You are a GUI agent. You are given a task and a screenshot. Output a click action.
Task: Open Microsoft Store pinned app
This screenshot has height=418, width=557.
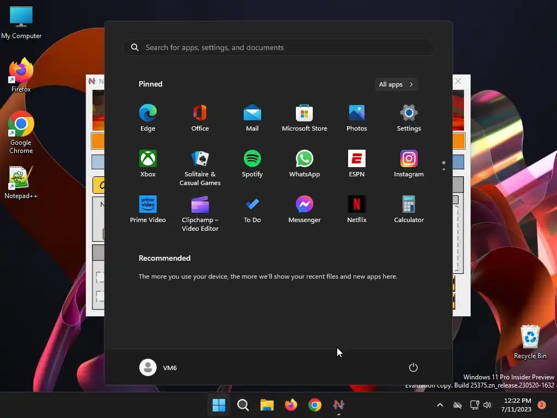(305, 118)
